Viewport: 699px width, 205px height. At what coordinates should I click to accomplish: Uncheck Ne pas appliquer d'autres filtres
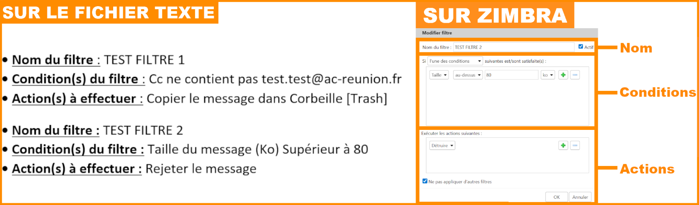[x=425, y=181]
